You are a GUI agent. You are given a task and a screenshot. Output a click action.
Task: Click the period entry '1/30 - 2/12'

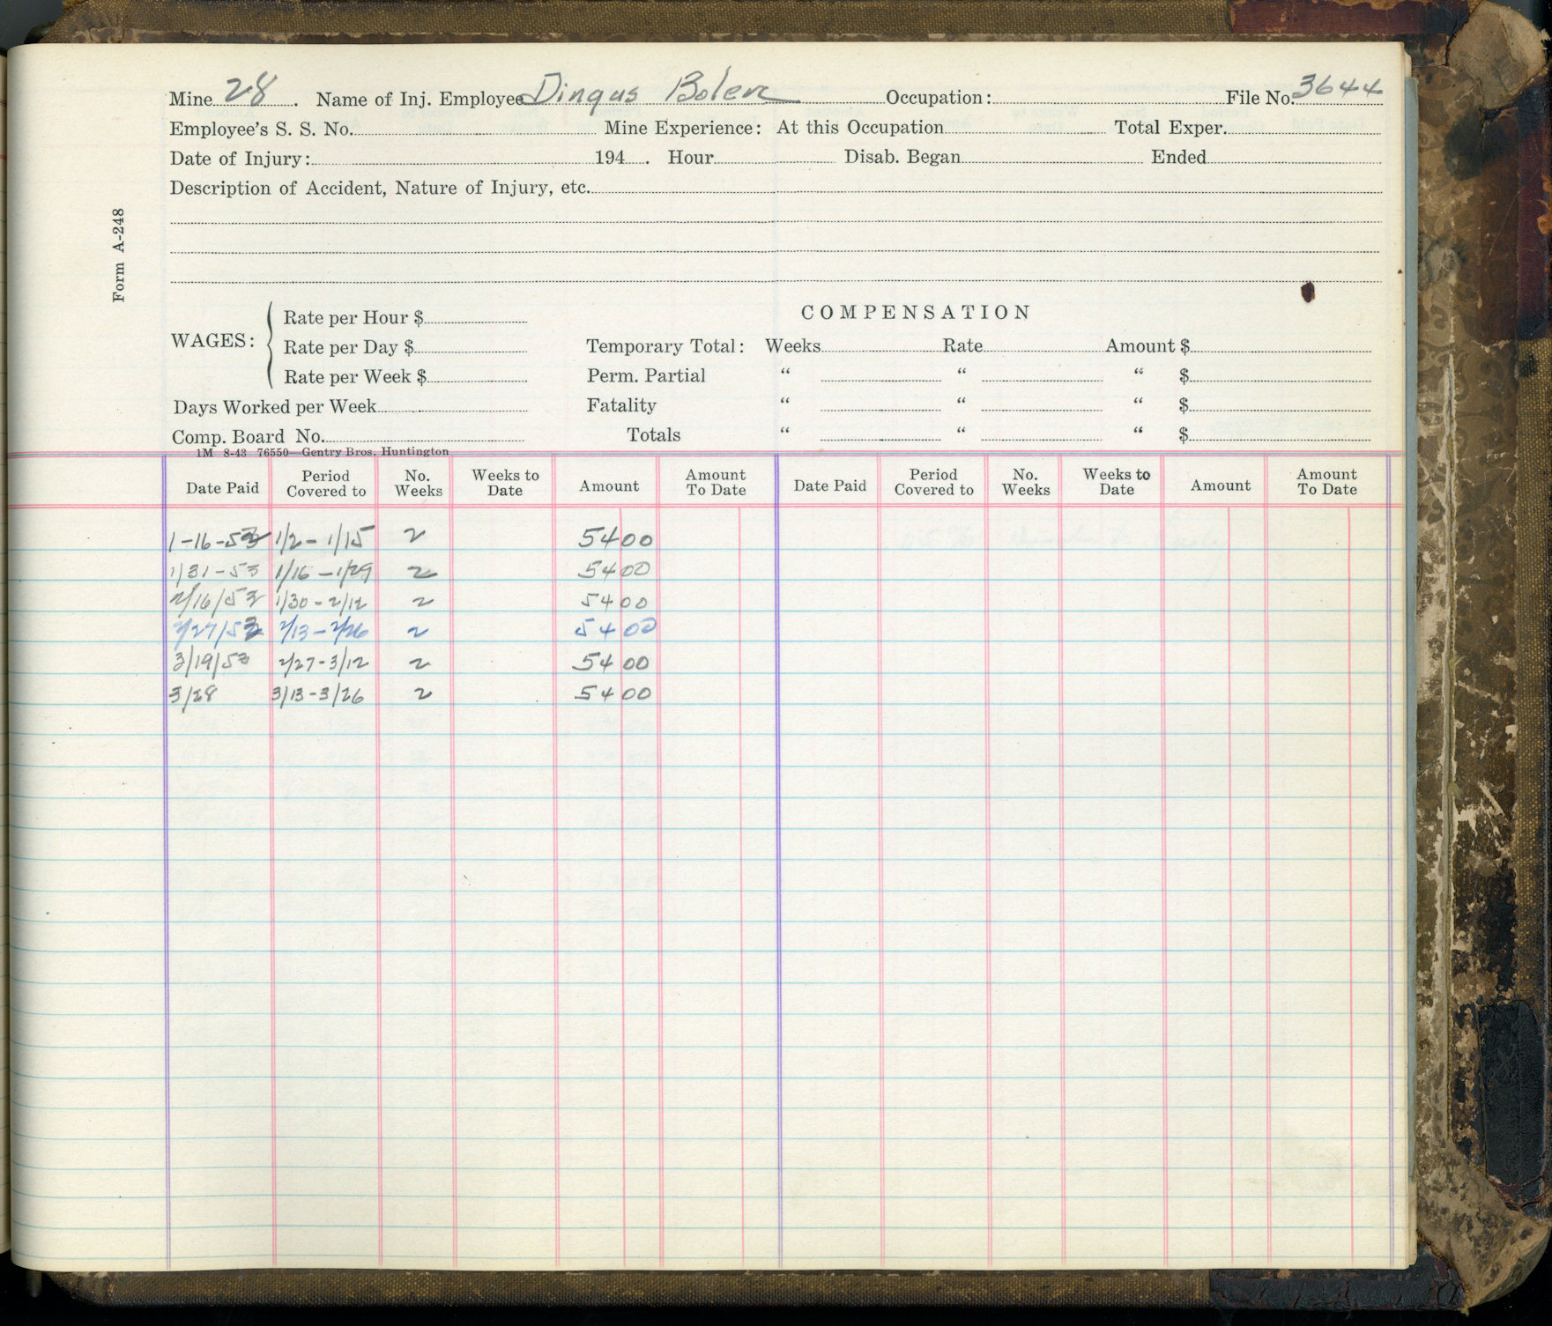pos(321,604)
